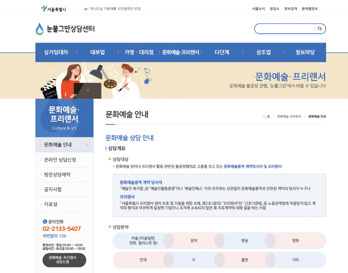Click the 정보공개 top link
Image resolution: width=348 pixels, height=273 pixels.
pos(291,9)
